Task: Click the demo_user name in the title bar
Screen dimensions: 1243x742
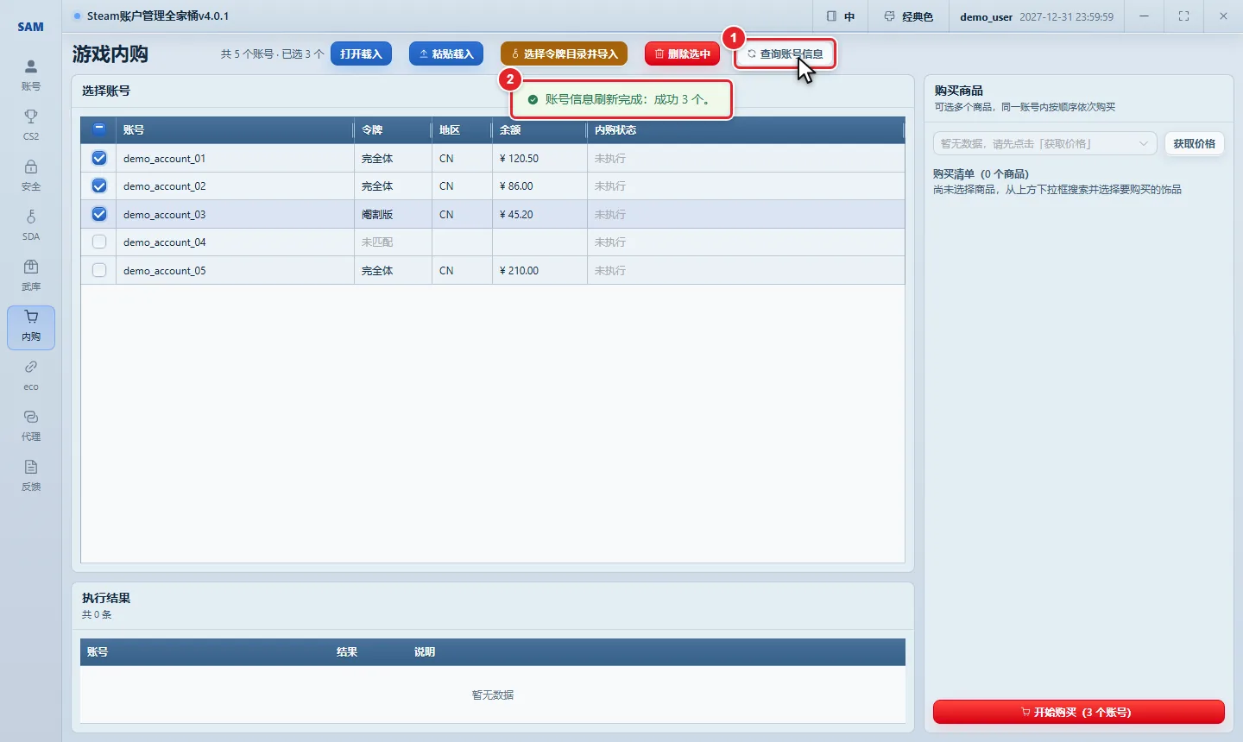Action: pos(986,16)
